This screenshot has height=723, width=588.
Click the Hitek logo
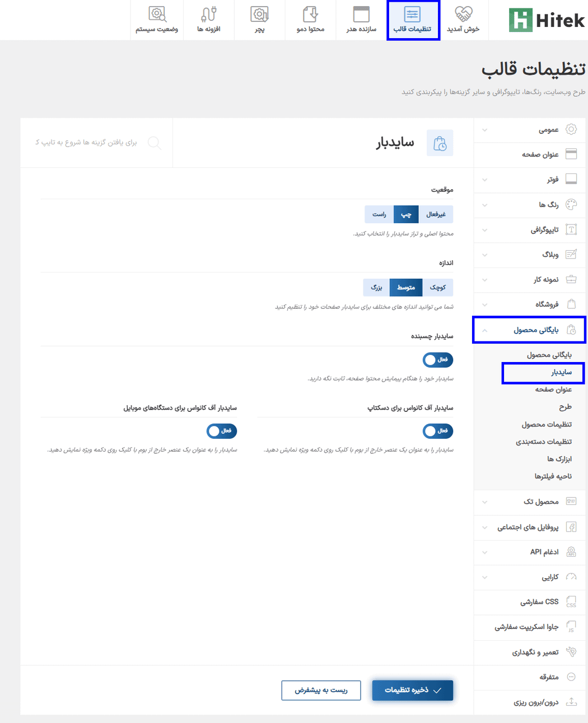pyautogui.click(x=547, y=20)
